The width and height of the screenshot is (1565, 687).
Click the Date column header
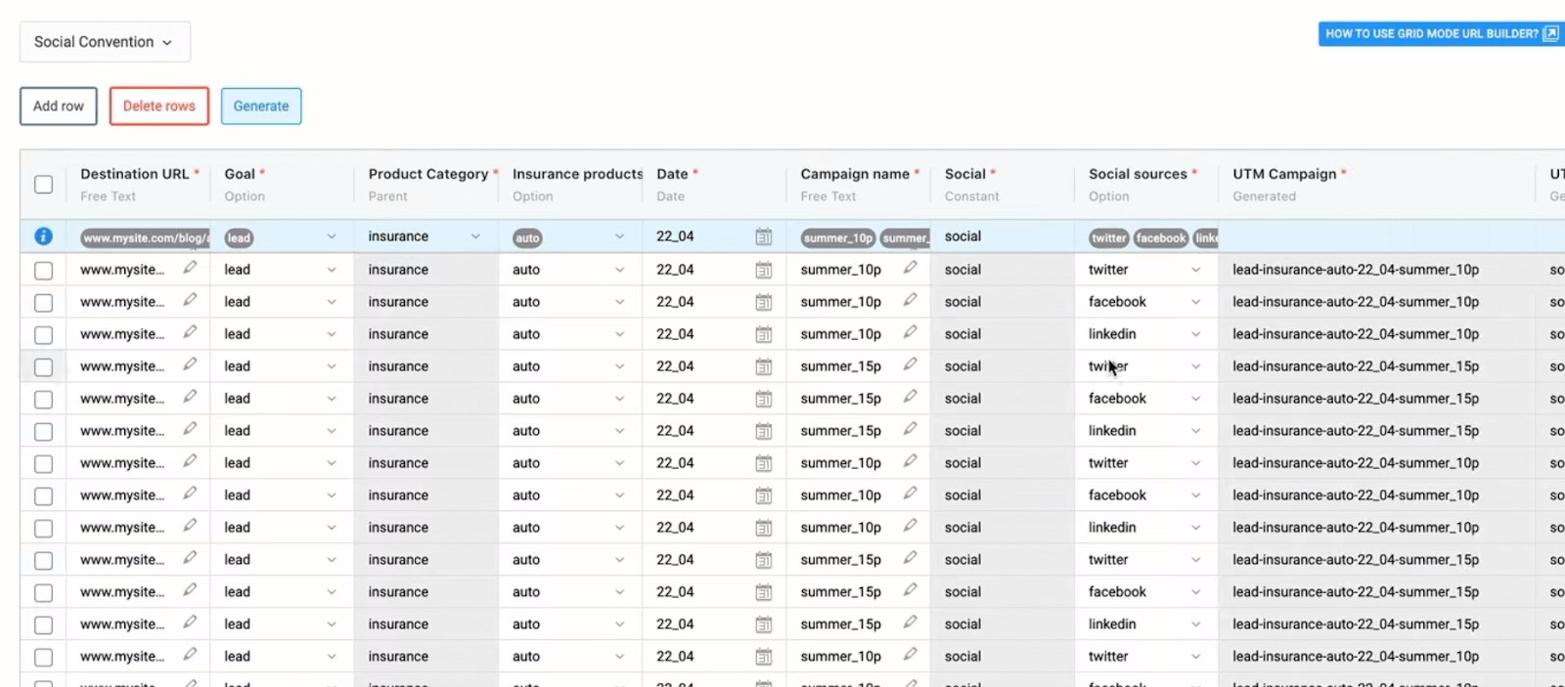pos(714,184)
